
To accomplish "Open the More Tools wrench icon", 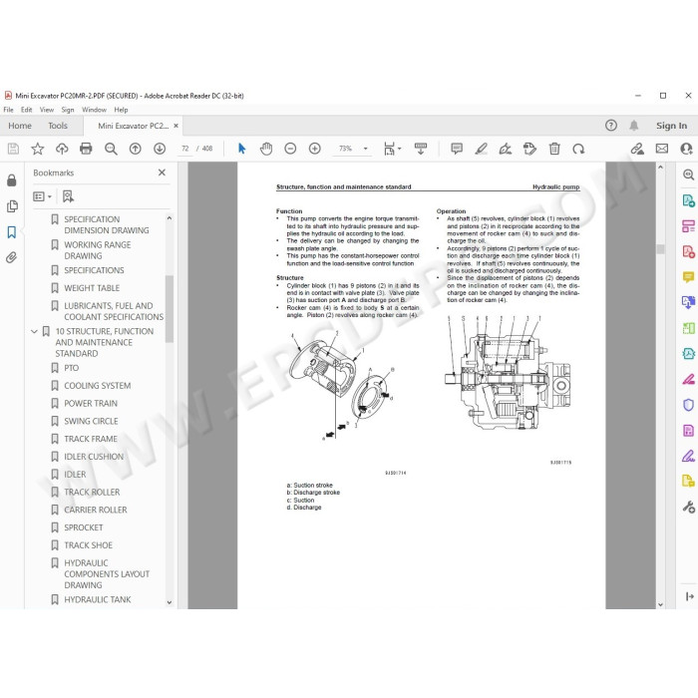I will pos(688,507).
